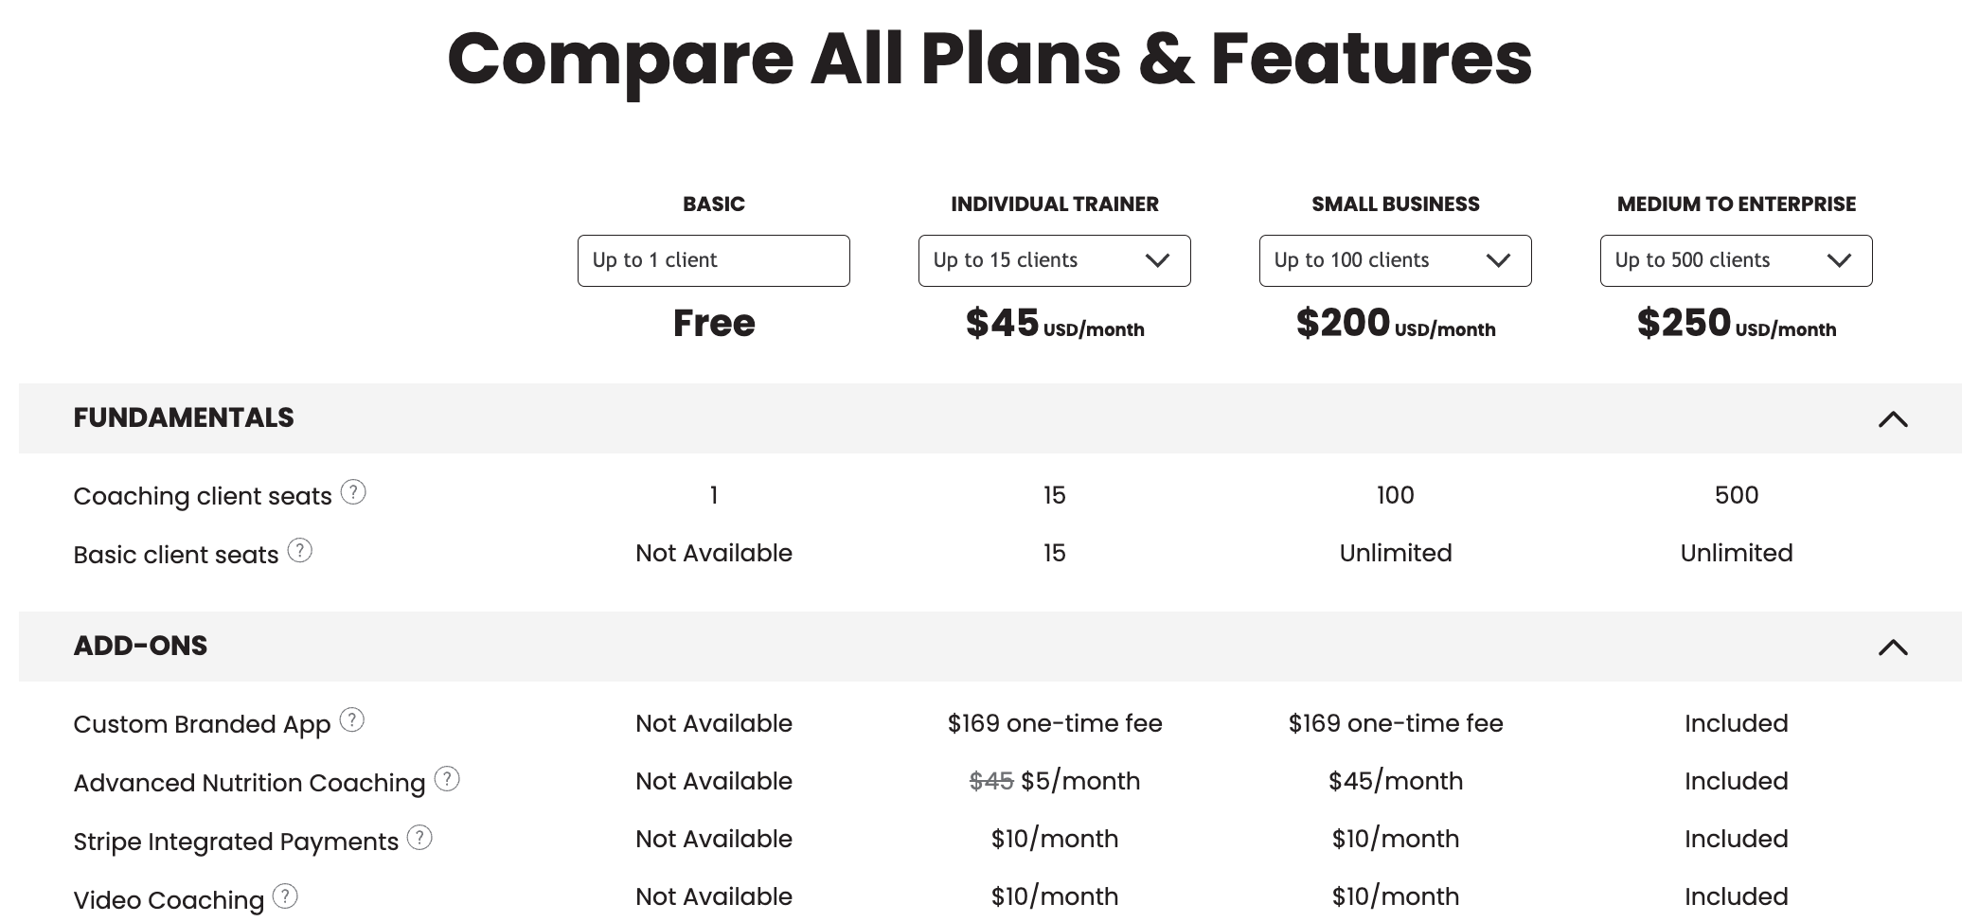Click the discounted $5/month nutrition price
The width and height of the screenshot is (1979, 922).
click(x=1080, y=781)
